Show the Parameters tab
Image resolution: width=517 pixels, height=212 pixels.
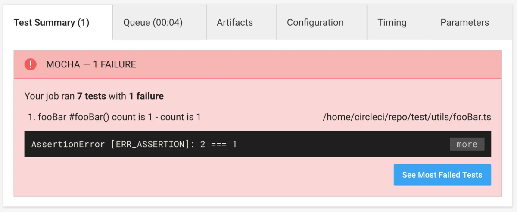point(465,23)
